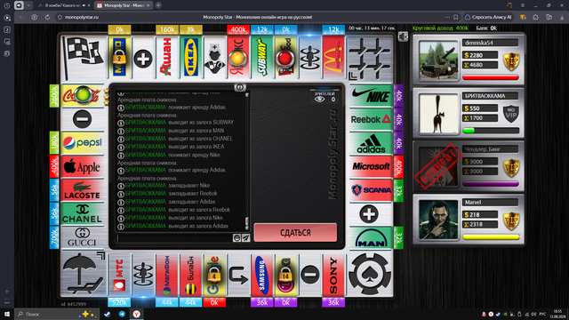
Task: Open Telegram from the taskbar
Action: click(x=122, y=314)
